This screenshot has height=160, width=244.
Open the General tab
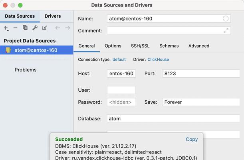[87, 46]
